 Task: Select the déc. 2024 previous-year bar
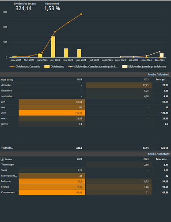(x=162, y=55)
